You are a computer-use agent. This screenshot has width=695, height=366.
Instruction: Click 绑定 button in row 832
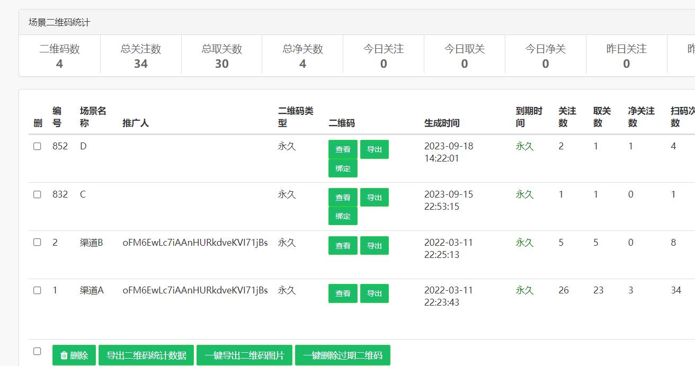coord(343,216)
